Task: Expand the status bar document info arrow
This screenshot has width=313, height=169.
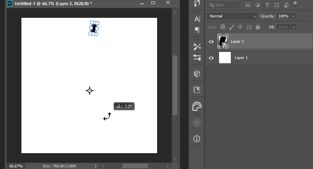Action: (96, 166)
